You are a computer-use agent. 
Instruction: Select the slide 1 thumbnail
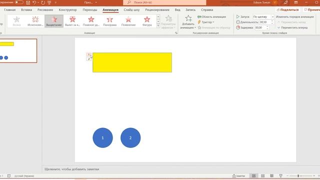click(18, 51)
